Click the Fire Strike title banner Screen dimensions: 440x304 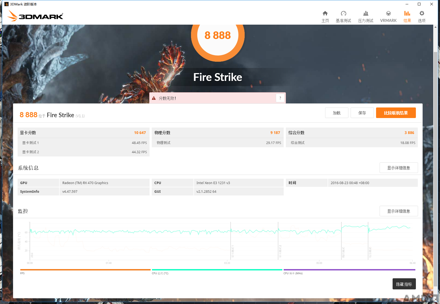218,77
